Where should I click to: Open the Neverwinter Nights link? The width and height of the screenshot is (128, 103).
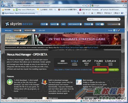tap(77, 47)
